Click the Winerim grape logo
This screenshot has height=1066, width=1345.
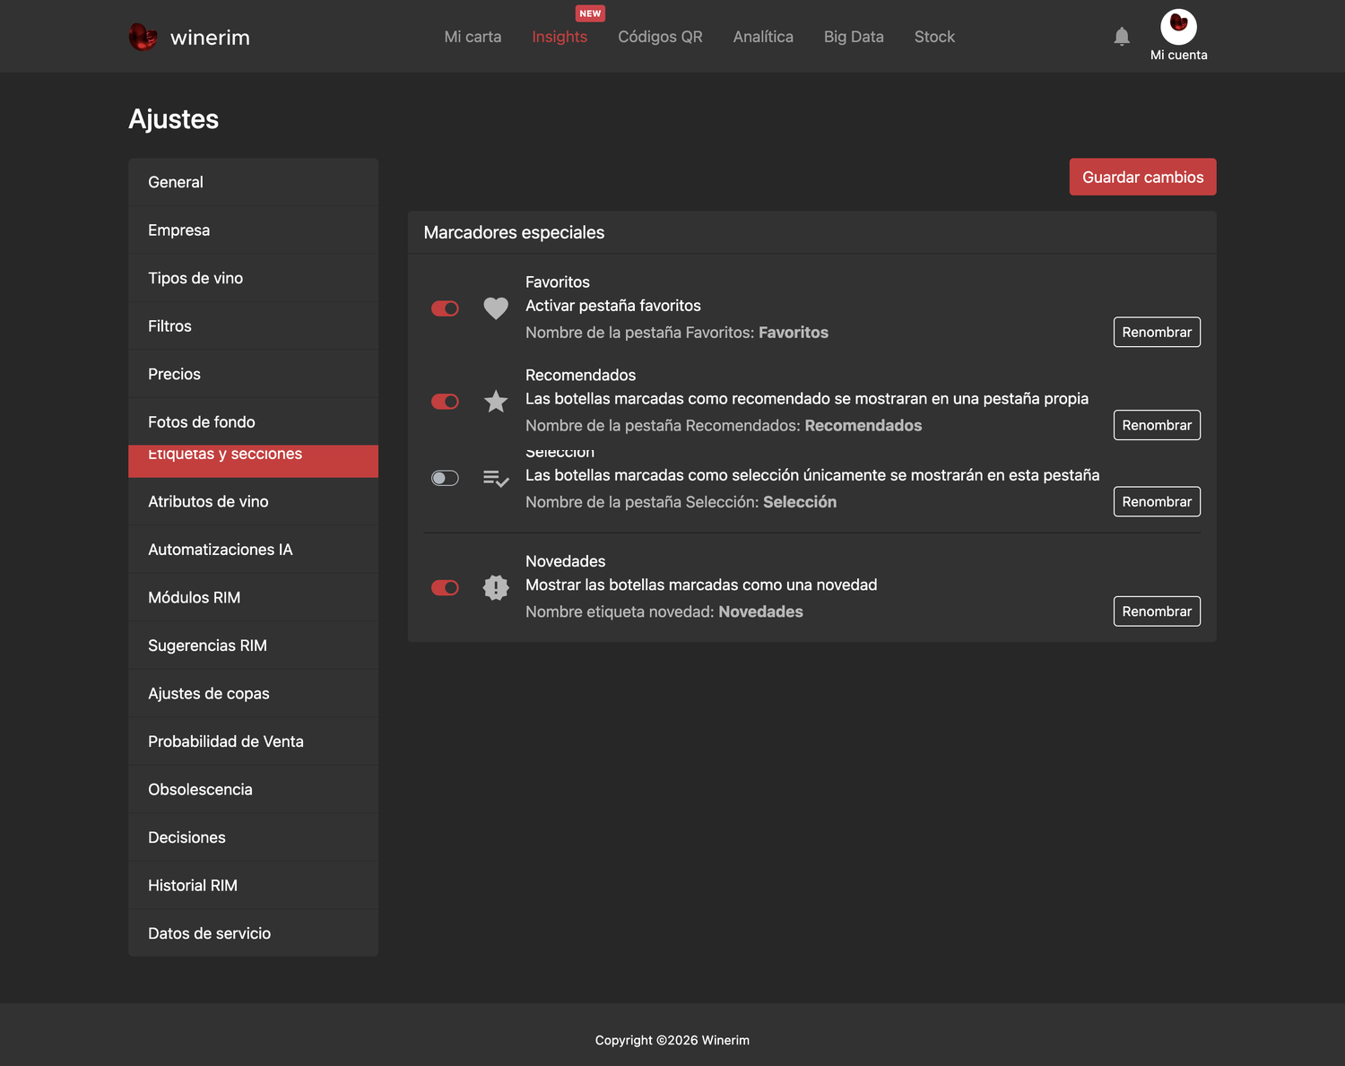click(x=143, y=37)
